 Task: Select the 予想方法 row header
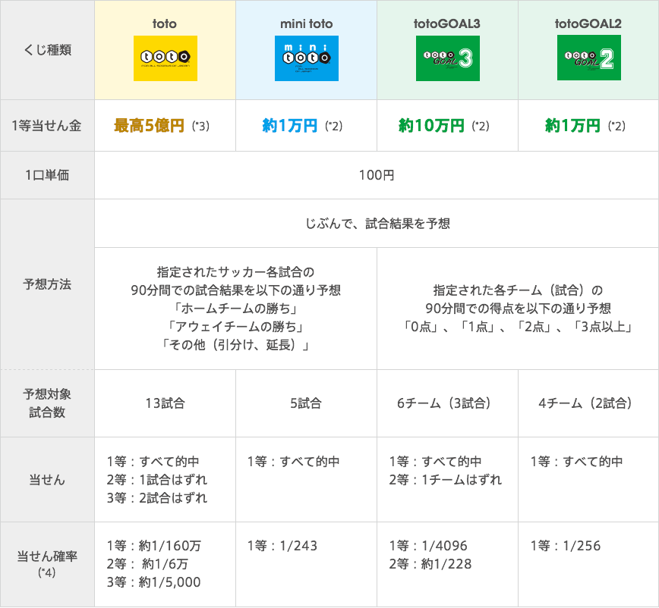47,285
